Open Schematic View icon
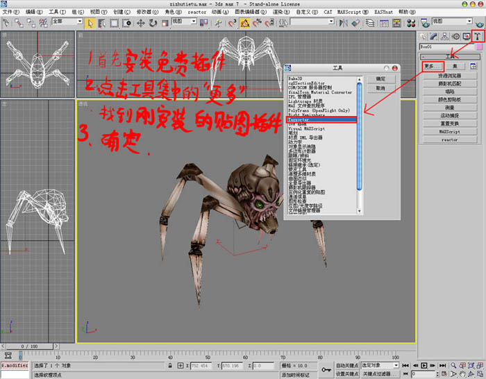 coord(396,23)
